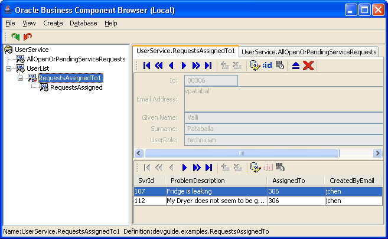Select the UserService.RequestsAssignedTo1 tab
Screen dimensions: 388x239
[x=185, y=51]
